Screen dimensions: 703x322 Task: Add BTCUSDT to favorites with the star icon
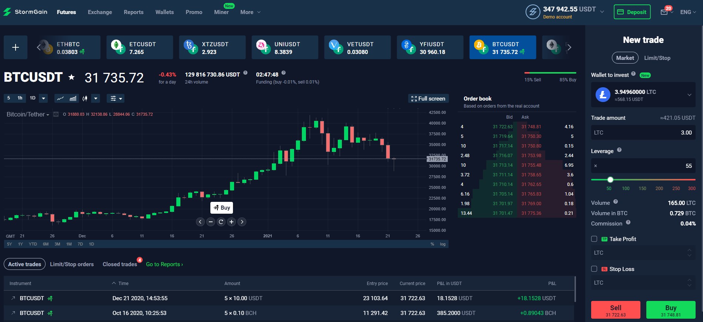(71, 77)
